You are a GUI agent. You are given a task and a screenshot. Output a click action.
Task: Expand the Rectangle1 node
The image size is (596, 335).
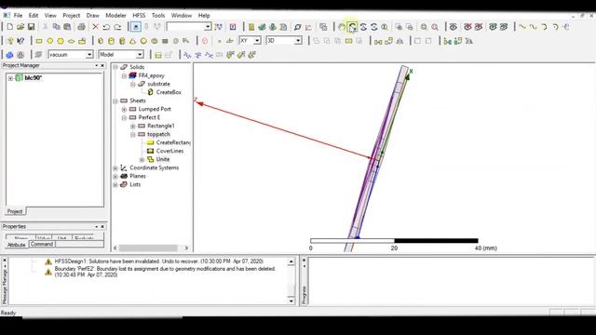132,126
